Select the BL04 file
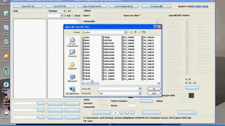The height and width of the screenshot is (126, 225). coord(86,49)
